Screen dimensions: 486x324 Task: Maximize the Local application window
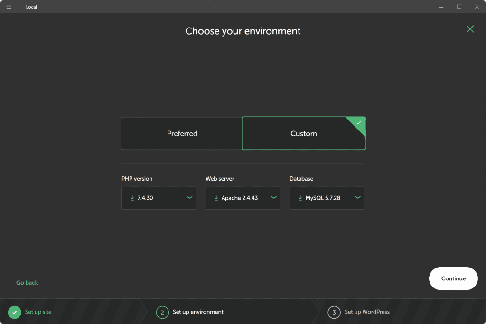pyautogui.click(x=459, y=7)
